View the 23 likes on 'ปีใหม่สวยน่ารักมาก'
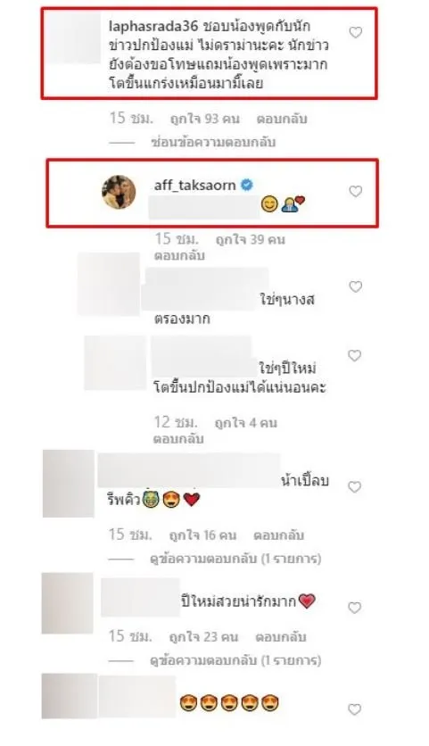The width and height of the screenshot is (429, 746). pos(203,637)
